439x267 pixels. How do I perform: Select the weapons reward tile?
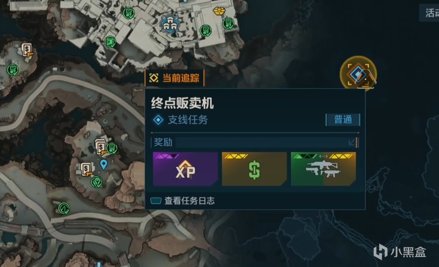pyautogui.click(x=323, y=169)
